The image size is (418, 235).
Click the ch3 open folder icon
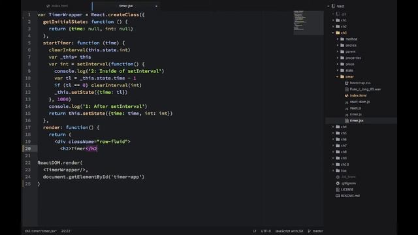(x=338, y=33)
